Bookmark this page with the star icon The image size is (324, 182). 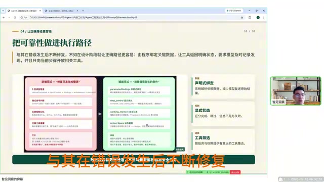pos(242,18)
